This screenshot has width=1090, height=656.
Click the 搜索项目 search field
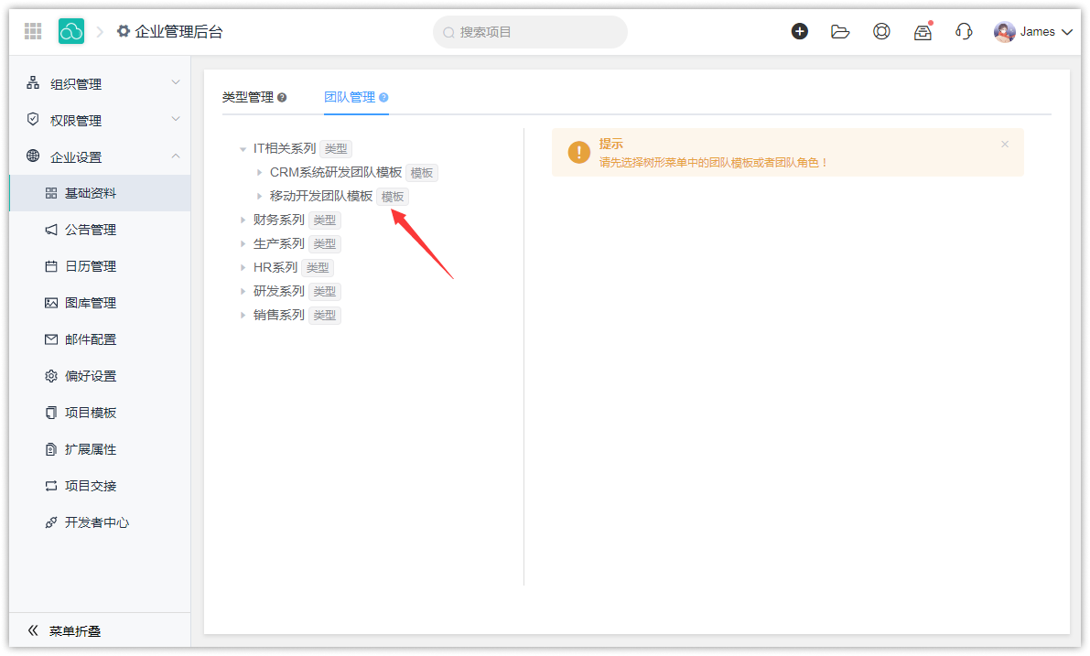(531, 32)
